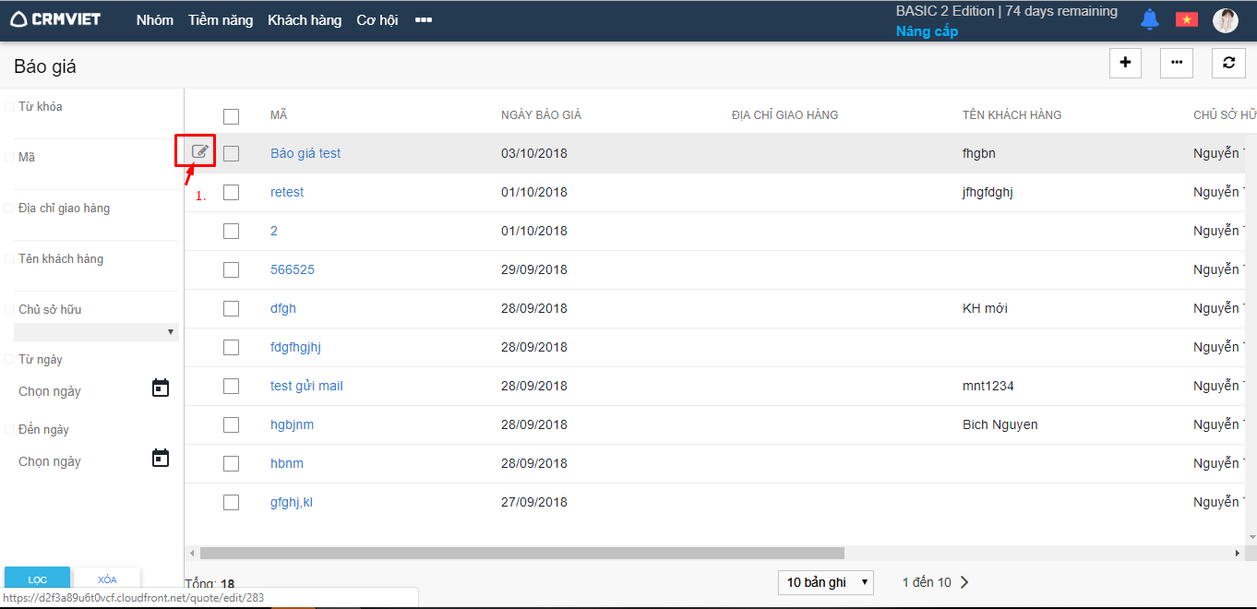
Task: Open the Tiềm năng menu
Action: [x=221, y=20]
